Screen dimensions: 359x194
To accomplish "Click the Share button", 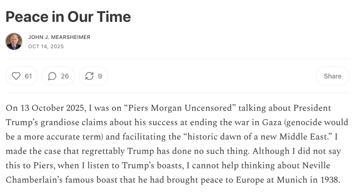I will pyautogui.click(x=332, y=76).
